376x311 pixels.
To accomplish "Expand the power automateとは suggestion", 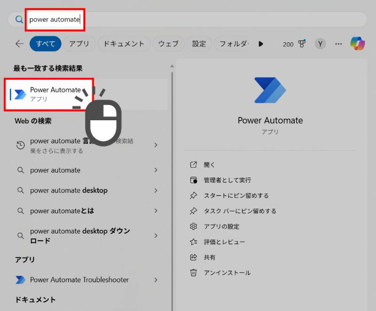I will point(156,211).
